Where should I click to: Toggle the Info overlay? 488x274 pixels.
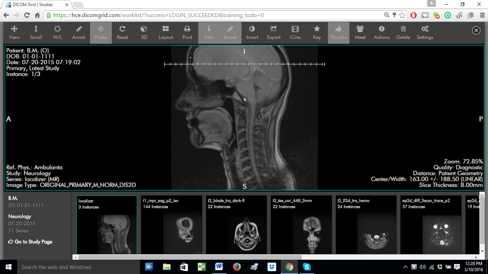click(x=209, y=33)
